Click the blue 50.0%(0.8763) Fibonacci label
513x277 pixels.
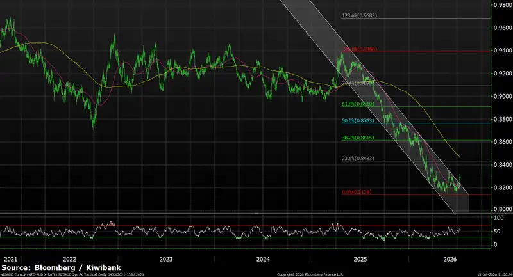[x=358, y=121]
